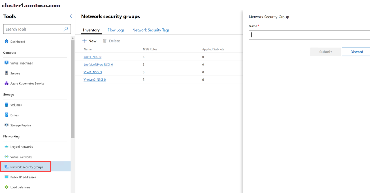
Task: Click the Tools sidebar scrollbar up arrow
Action: click(73, 38)
